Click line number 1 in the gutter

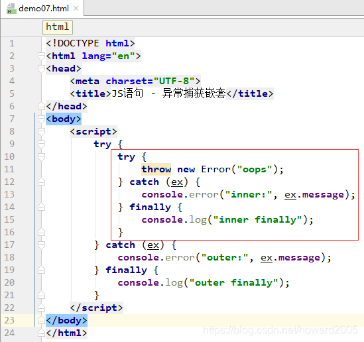coord(12,43)
